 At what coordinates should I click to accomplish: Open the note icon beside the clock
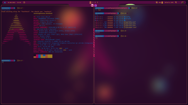click(x=24, y=2)
